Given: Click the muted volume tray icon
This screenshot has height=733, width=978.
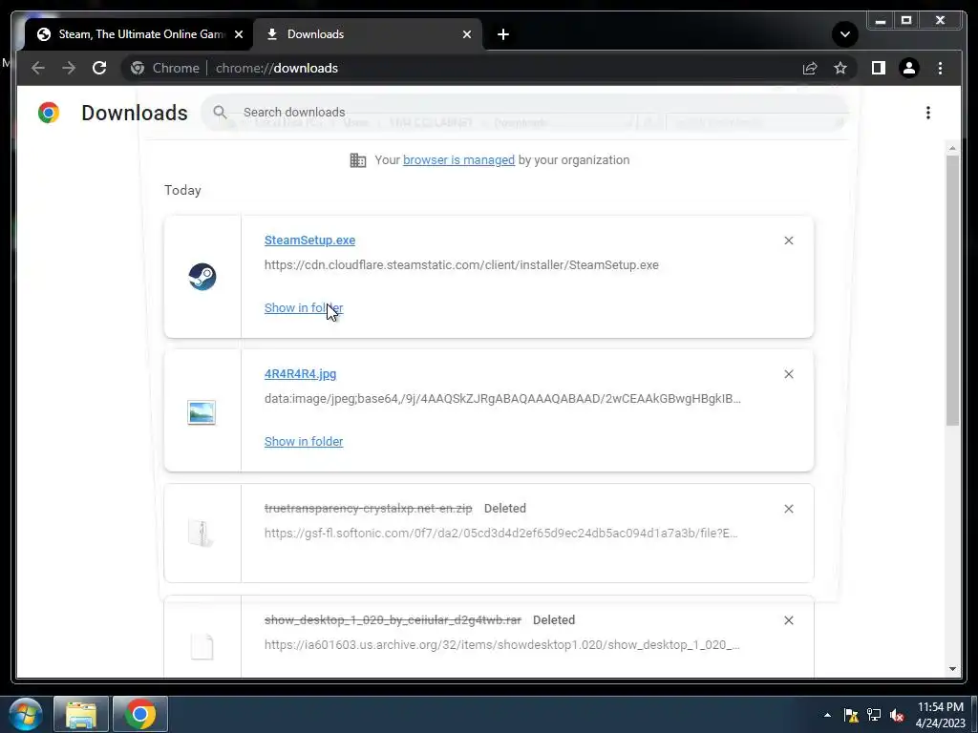Looking at the screenshot, I should tap(897, 715).
